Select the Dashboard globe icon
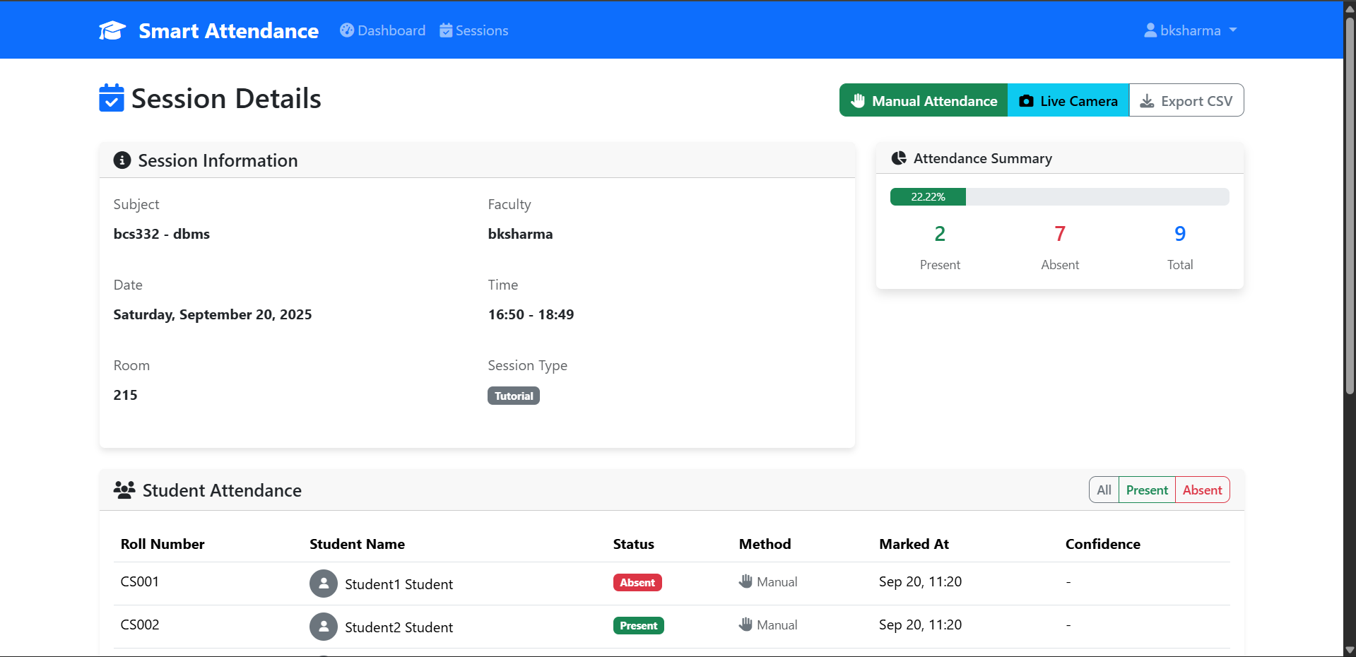The height and width of the screenshot is (657, 1356). pos(347,30)
